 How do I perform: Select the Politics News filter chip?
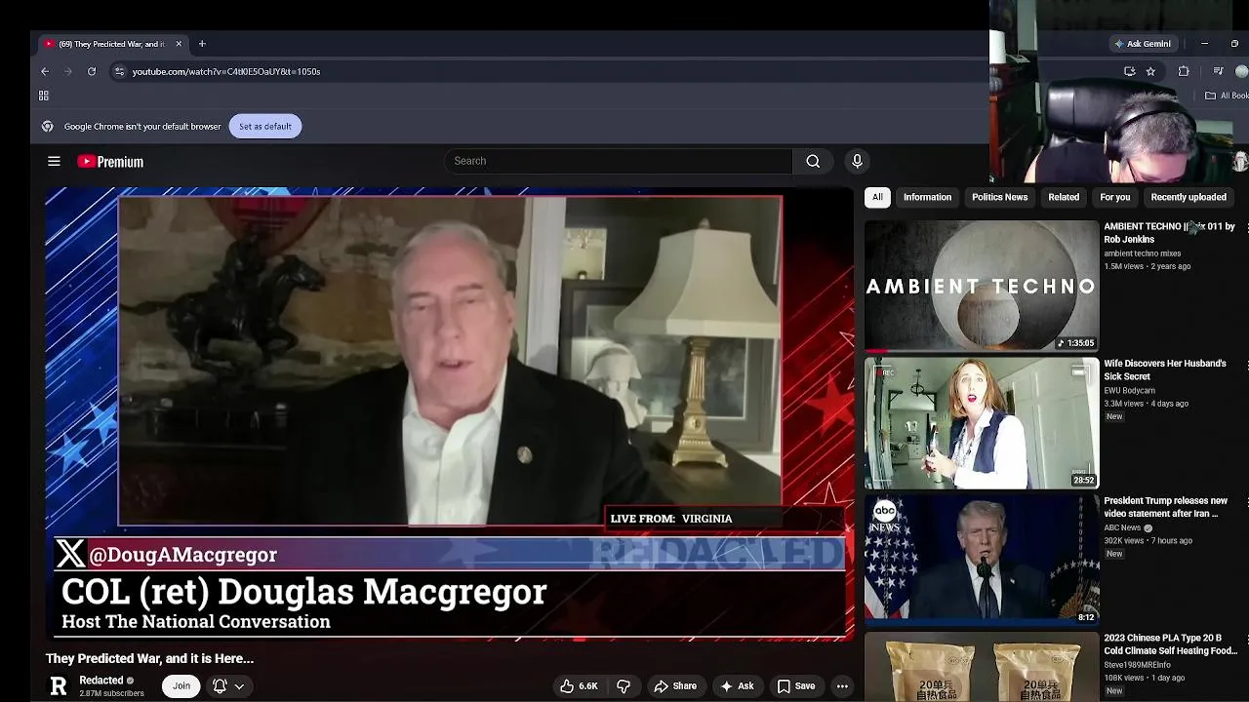click(999, 197)
